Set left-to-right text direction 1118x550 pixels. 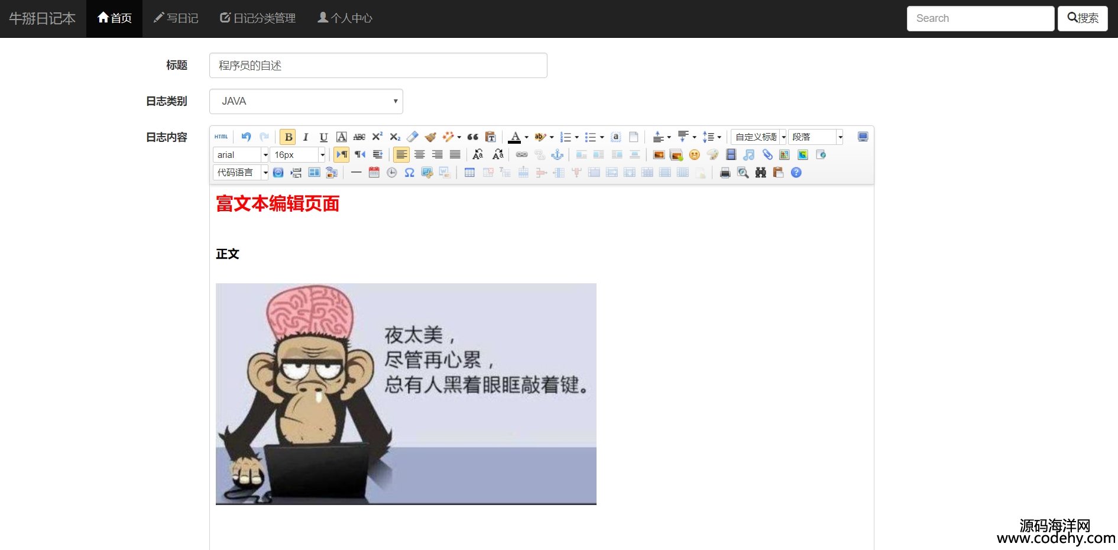click(x=342, y=155)
